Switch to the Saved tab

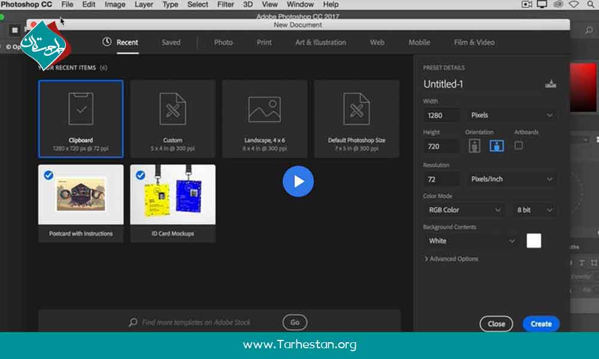click(x=171, y=42)
